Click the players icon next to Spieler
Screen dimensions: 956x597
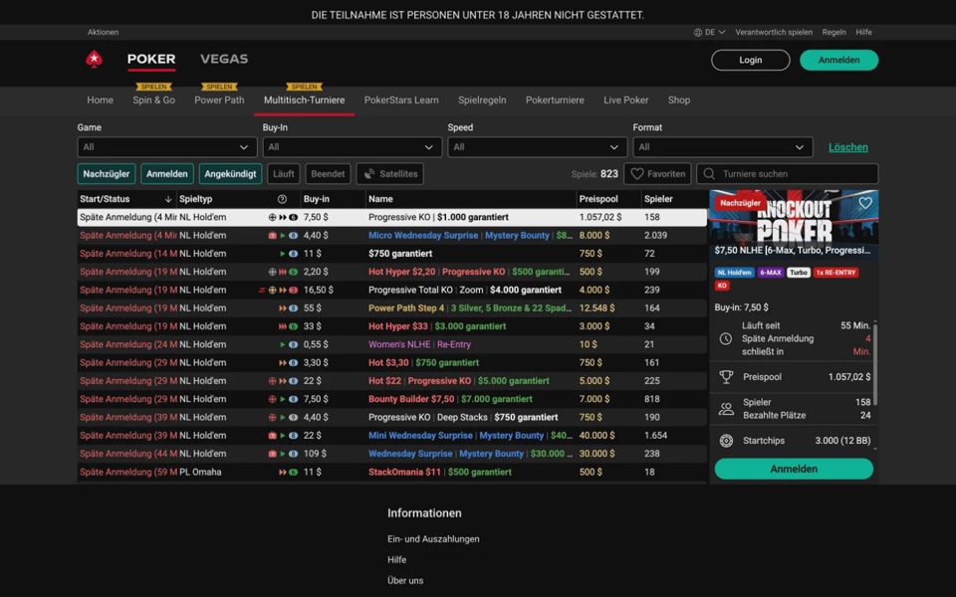[726, 409]
